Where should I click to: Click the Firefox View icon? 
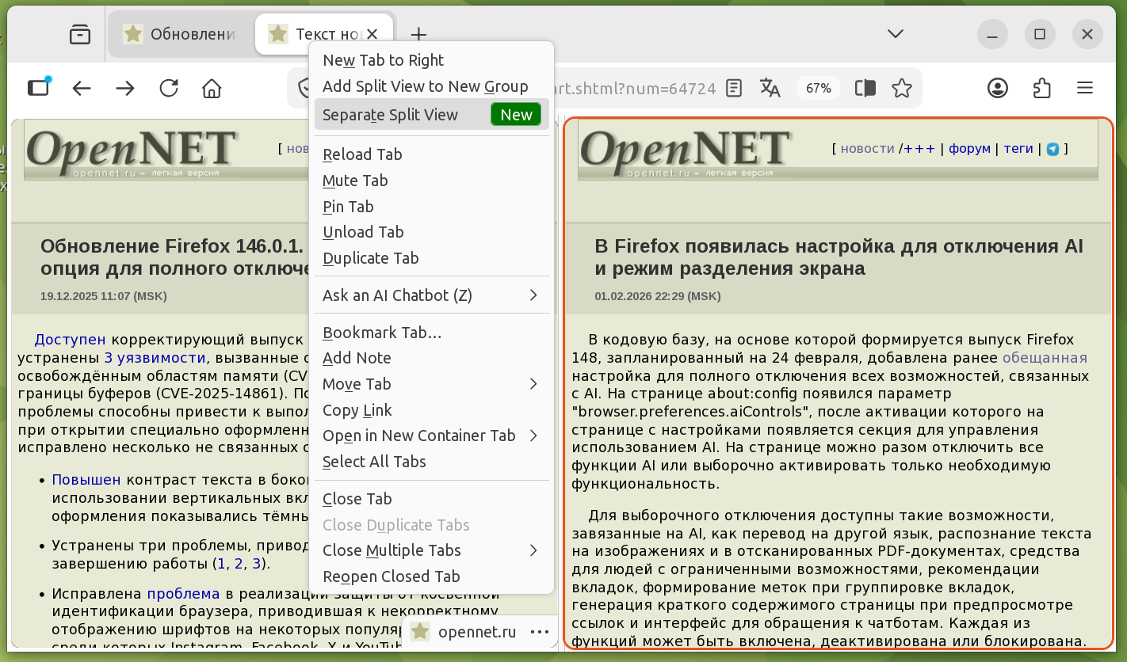[x=80, y=34]
